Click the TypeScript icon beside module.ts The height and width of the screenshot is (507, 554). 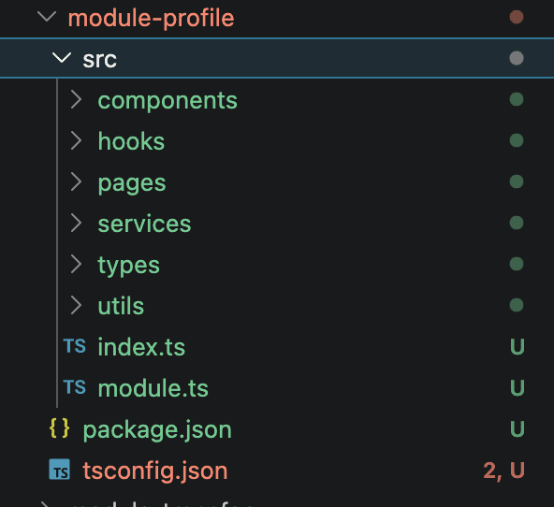(x=75, y=387)
